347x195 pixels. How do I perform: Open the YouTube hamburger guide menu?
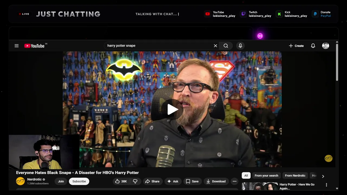[17, 46]
